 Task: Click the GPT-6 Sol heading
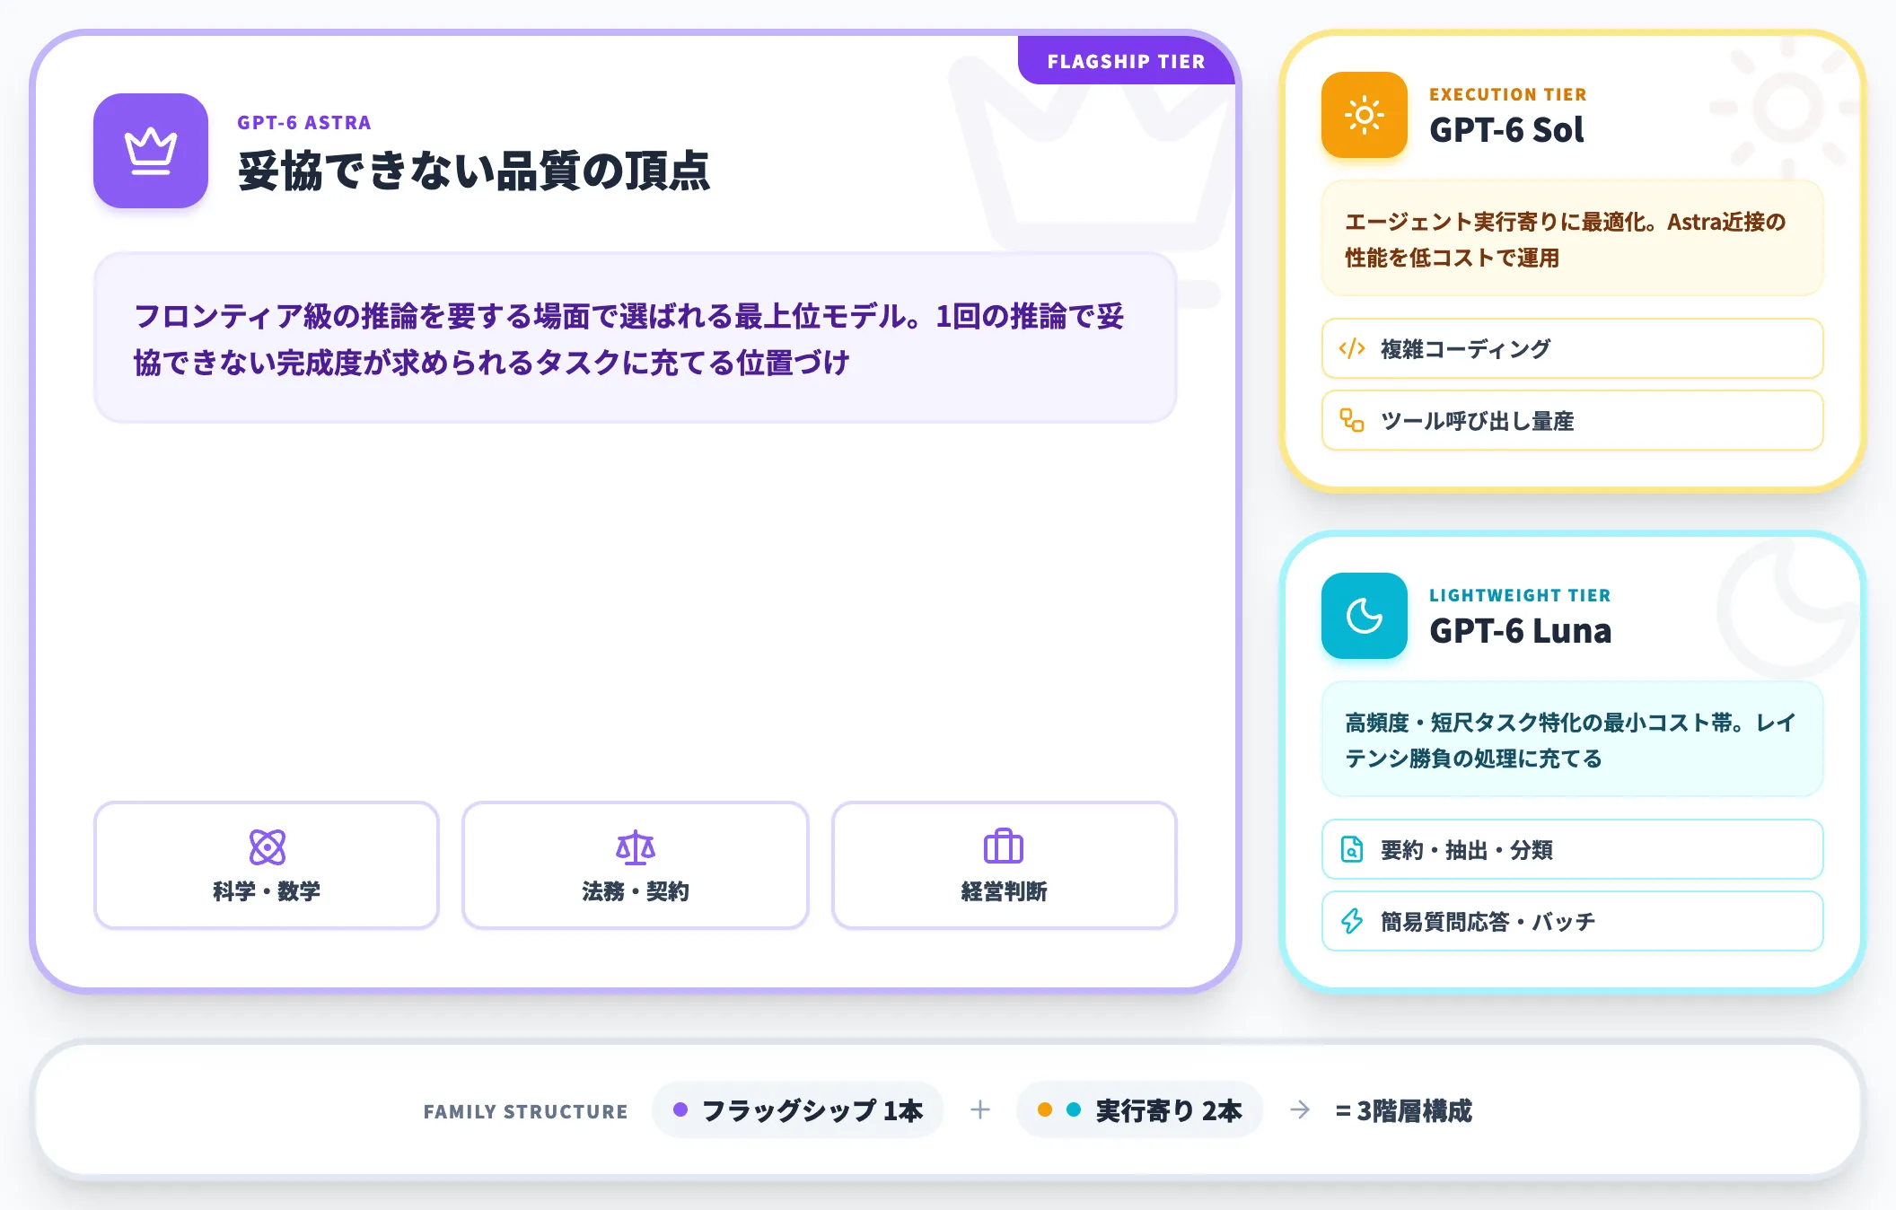pyautogui.click(x=1506, y=130)
